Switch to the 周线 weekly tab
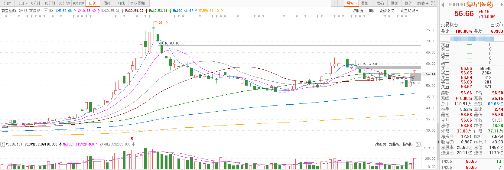Viewport: 504px width, 170px height. (x=107, y=3)
